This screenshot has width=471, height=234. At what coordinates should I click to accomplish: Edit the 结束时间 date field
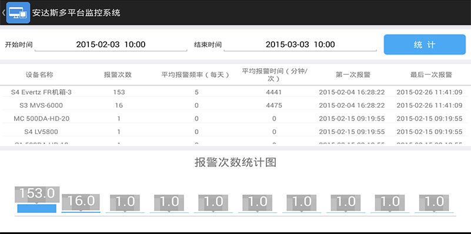[x=300, y=45]
